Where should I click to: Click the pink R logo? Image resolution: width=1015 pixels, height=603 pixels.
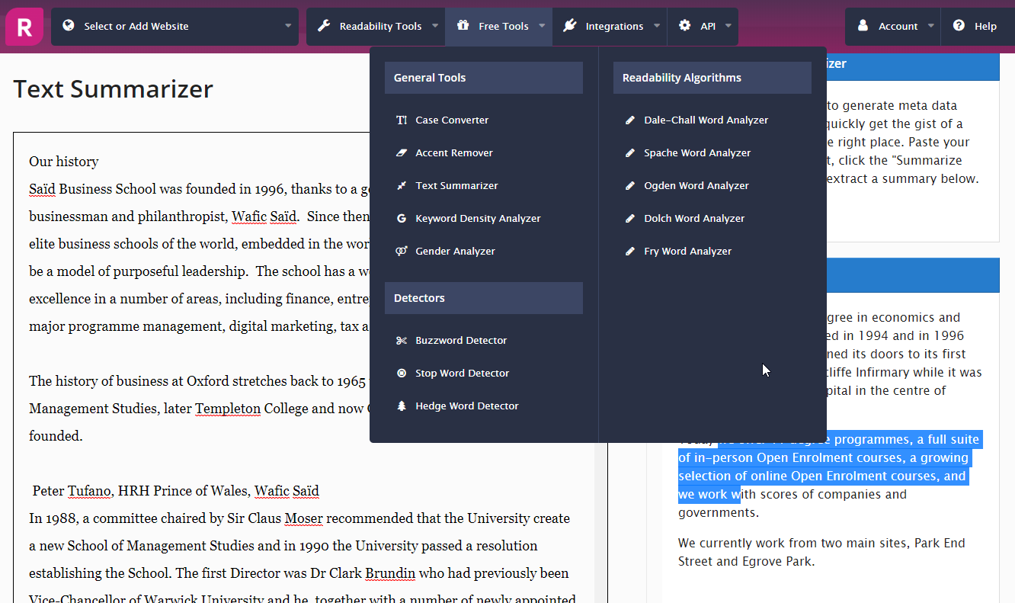coord(24,27)
